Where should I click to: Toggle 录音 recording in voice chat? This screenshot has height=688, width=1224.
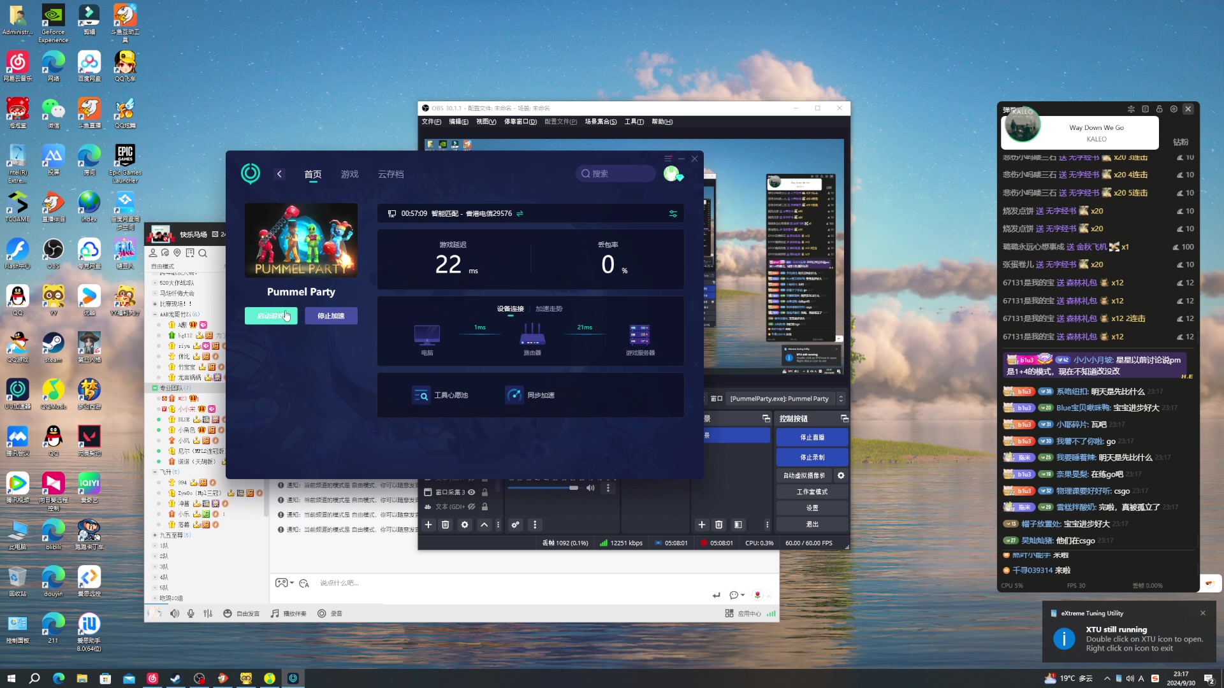[330, 613]
